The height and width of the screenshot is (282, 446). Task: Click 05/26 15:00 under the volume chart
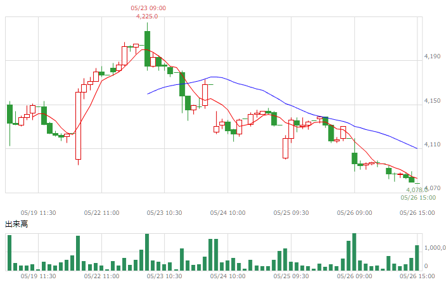click(x=417, y=276)
